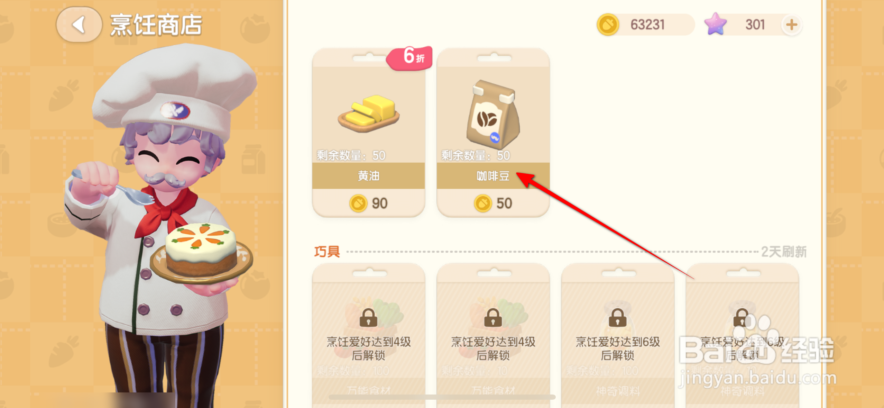Viewport: 884px width, 408px height.
Task: Click the 黄油 name label
Action: coord(369,176)
